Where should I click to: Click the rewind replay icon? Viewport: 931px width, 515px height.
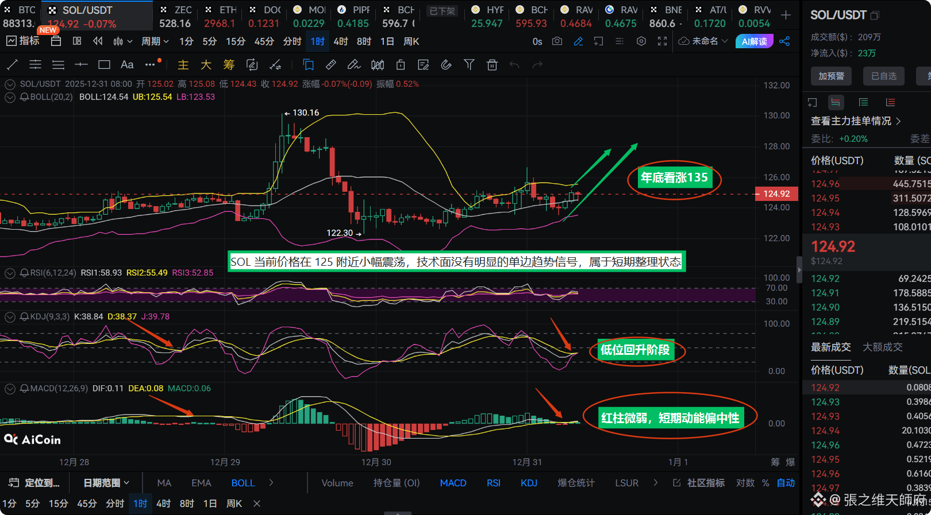98,41
